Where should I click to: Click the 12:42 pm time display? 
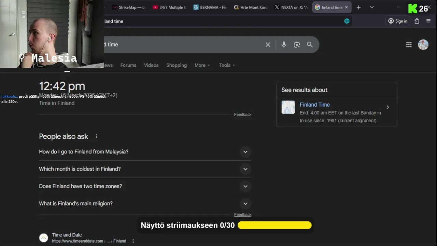point(62,86)
